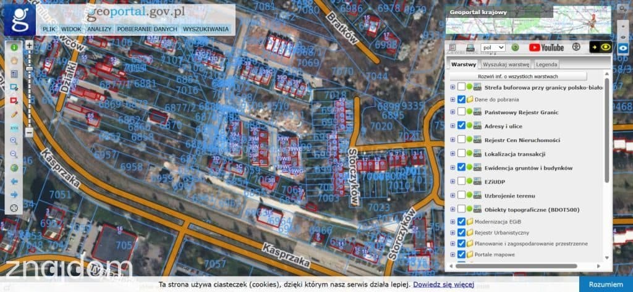Screen dimensions: 633x292
Task: Uncheck Ewidencja gruntów i budynków checkbox
Action: pyautogui.click(x=461, y=167)
